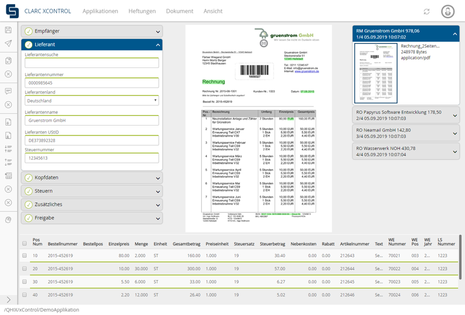Screen dimensions: 465x315
Task: Sort by Artikelnummer column header
Action: 355,244
